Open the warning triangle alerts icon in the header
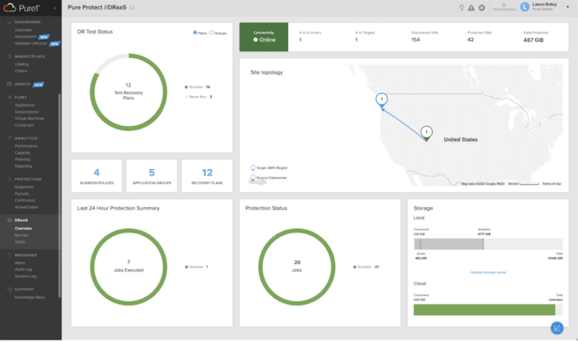The height and width of the screenshot is (342, 578). [x=472, y=8]
